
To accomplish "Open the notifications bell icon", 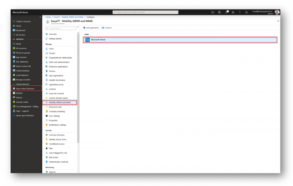I will [227, 12].
